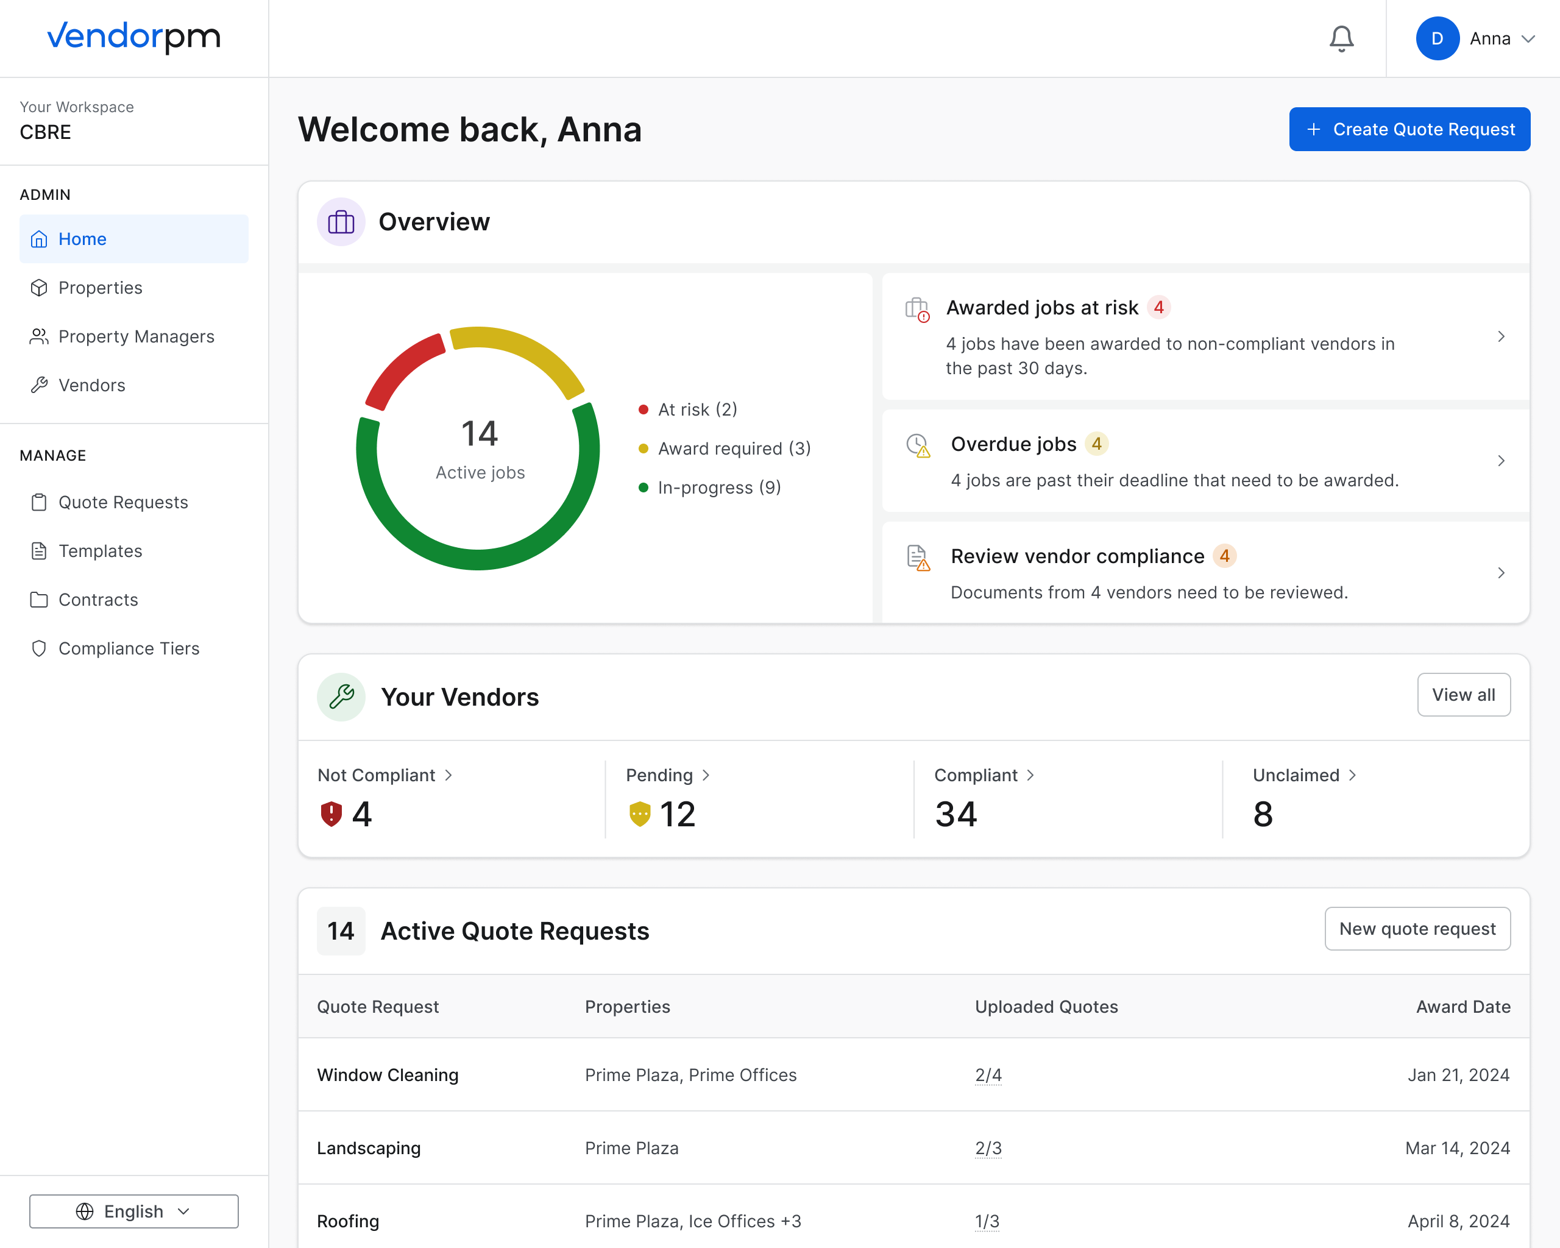Viewport: 1560px width, 1248px height.
Task: Click the yellow Pending shield icon
Action: coord(640,814)
